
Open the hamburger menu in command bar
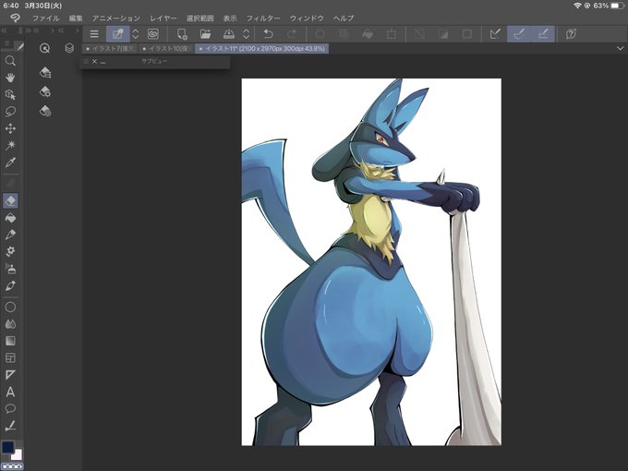(94, 34)
